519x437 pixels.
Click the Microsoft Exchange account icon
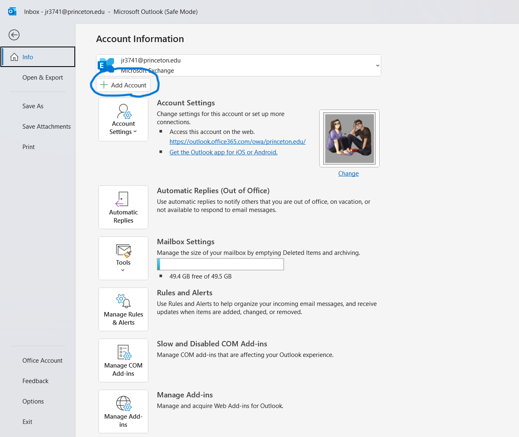(x=107, y=65)
